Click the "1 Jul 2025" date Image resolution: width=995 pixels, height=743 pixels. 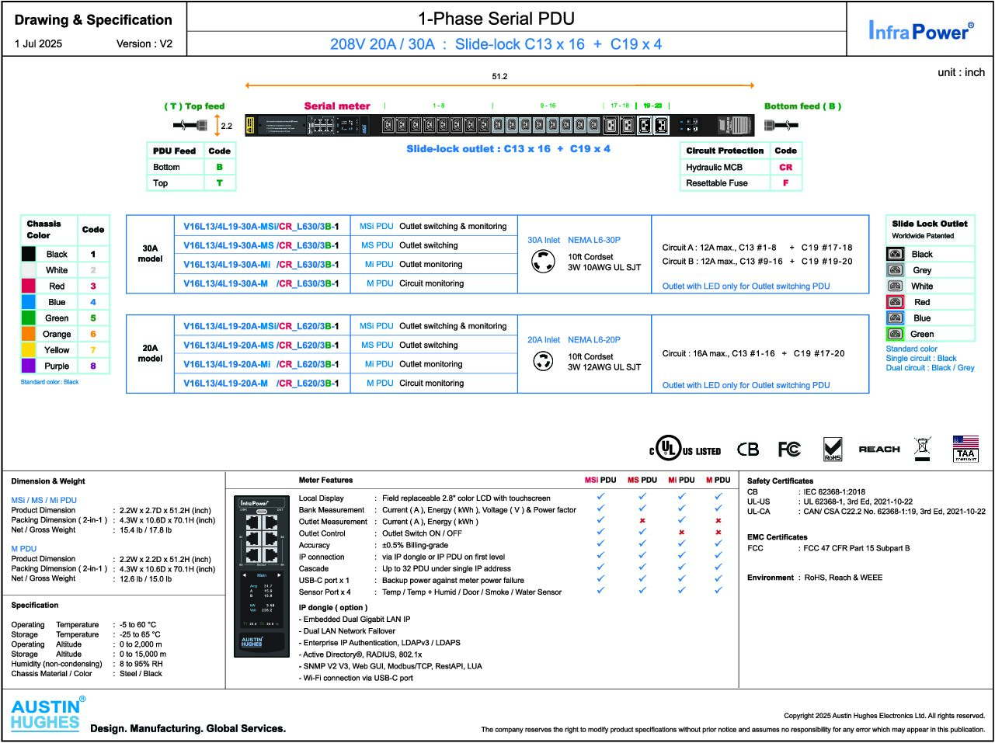[38, 43]
